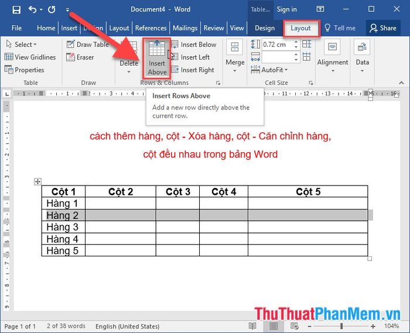Switch to the View tab
This screenshot has height=333, width=410.
(x=237, y=28)
